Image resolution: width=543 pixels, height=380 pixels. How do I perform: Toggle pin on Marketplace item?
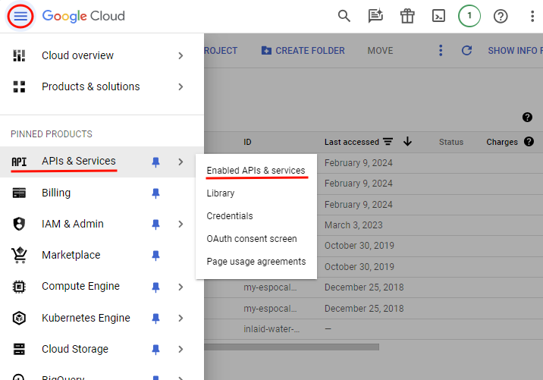[155, 255]
